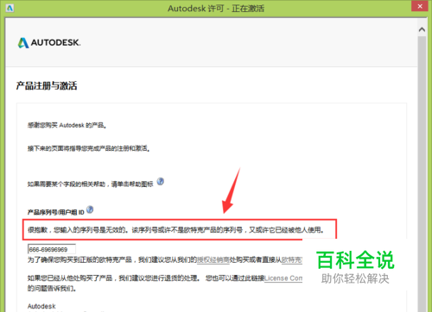Click the scrollbar up arrow
Image resolution: width=432 pixels, height=312 pixels.
pos(422,29)
